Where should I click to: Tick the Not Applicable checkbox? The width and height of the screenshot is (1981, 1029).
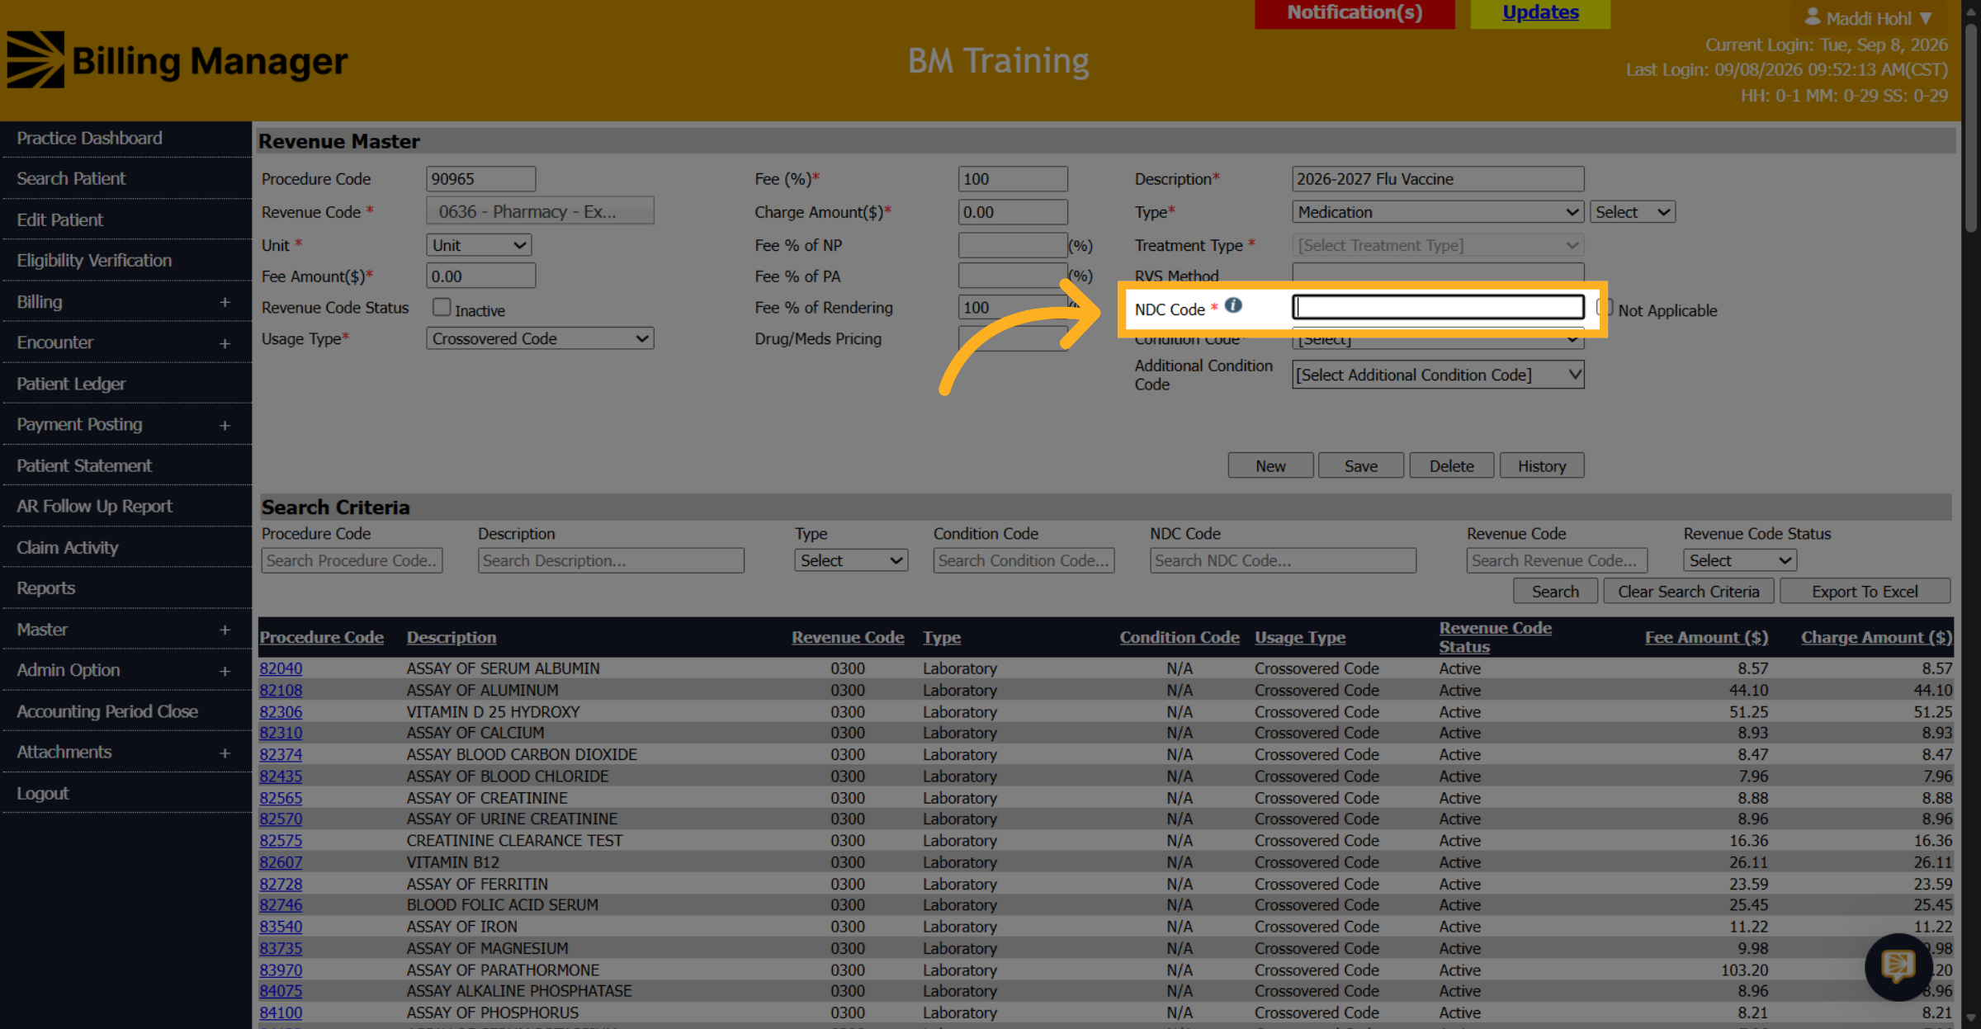[1605, 308]
